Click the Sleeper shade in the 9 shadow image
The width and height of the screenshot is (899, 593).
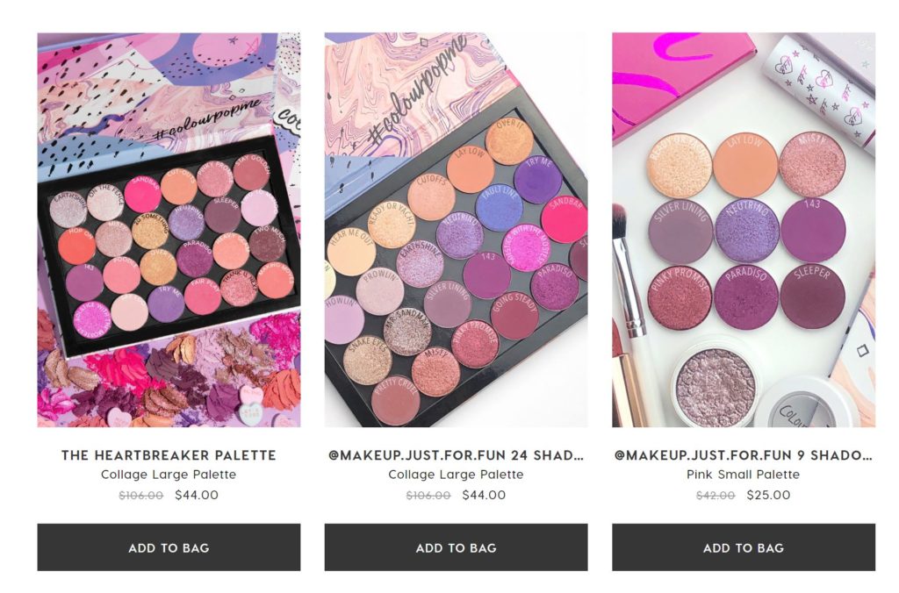[812, 296]
